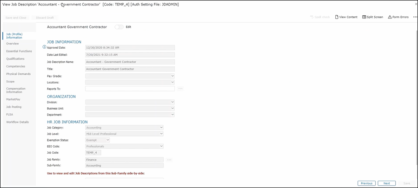Click the Next button
Screen dimensions: 418x188
pyautogui.click(x=386, y=183)
